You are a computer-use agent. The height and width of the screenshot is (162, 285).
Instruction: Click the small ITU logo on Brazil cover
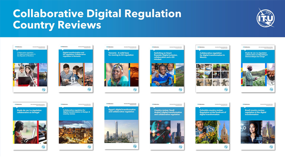coord(271,147)
